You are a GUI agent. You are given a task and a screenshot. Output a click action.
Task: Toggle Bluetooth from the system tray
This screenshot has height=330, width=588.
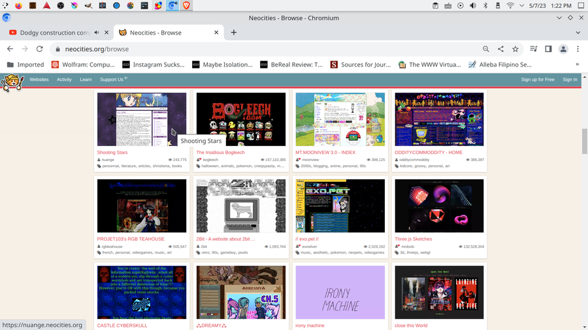click(485, 5)
